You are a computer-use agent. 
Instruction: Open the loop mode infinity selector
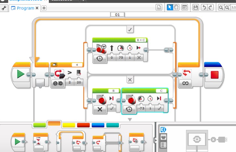(x=186, y=83)
